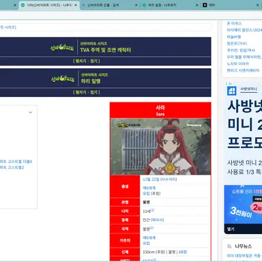
Task: Click the ad info triangle icon
Action: click(x=230, y=84)
